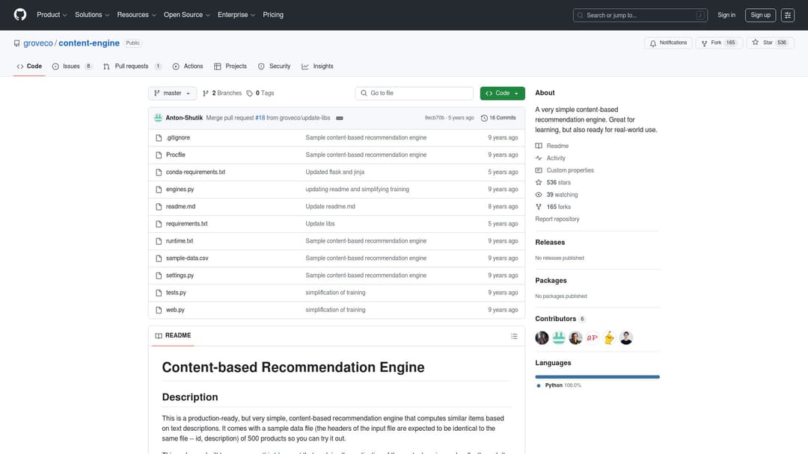Viewport: 808px width, 454px height.
Task: Open the Readme link in About
Action: pyautogui.click(x=552, y=146)
